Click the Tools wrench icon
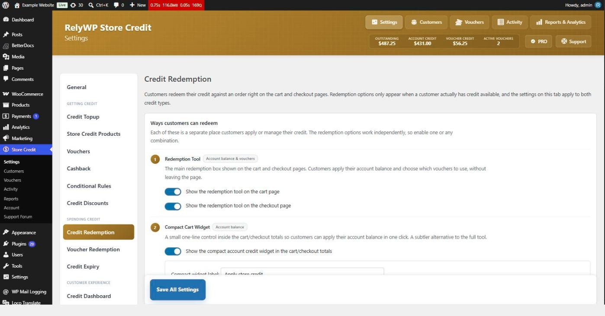 click(x=6, y=266)
